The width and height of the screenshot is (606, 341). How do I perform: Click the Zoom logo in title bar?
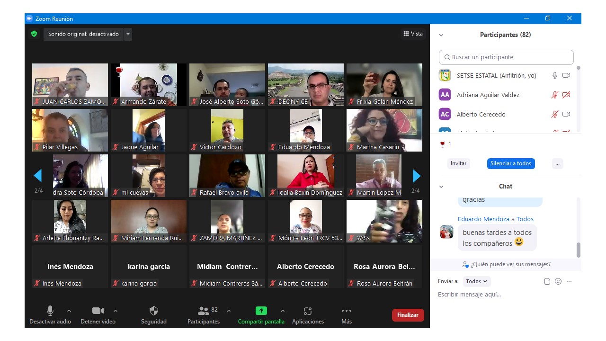point(29,18)
